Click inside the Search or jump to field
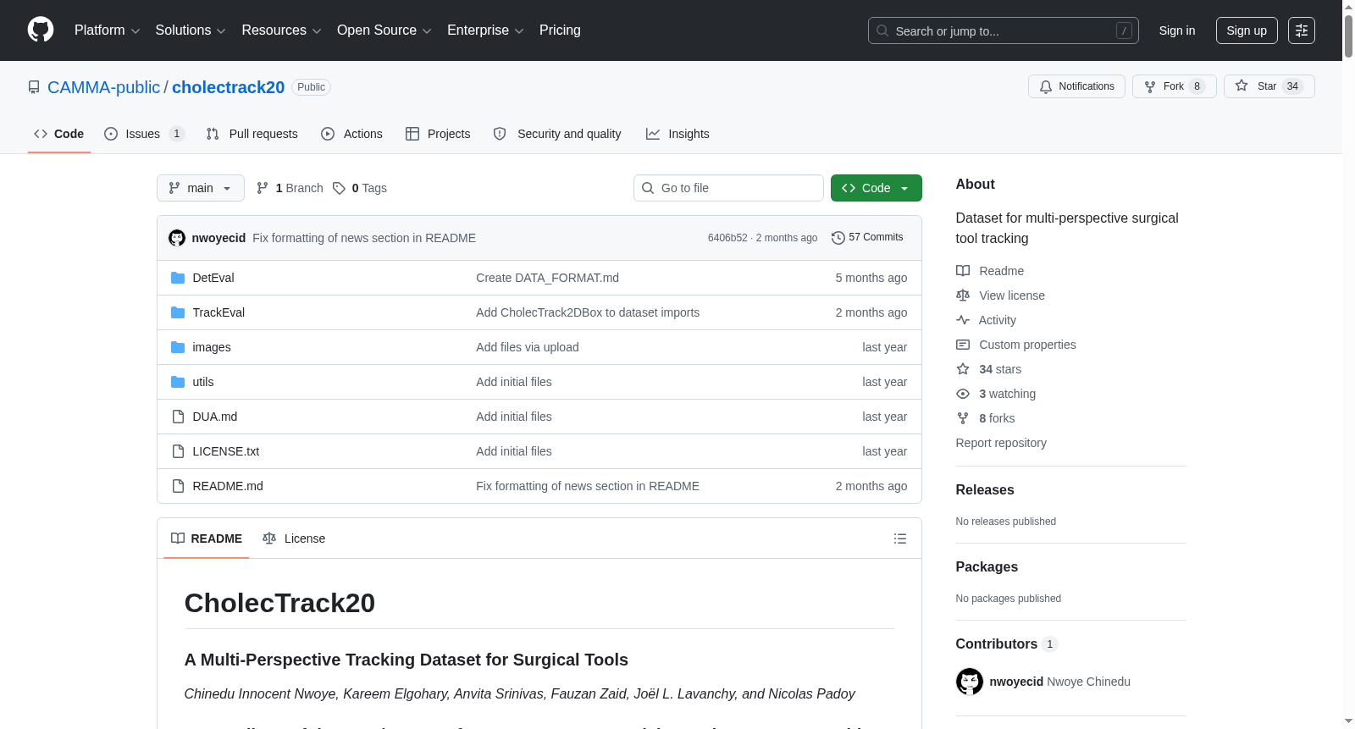The image size is (1355, 729). [1004, 30]
